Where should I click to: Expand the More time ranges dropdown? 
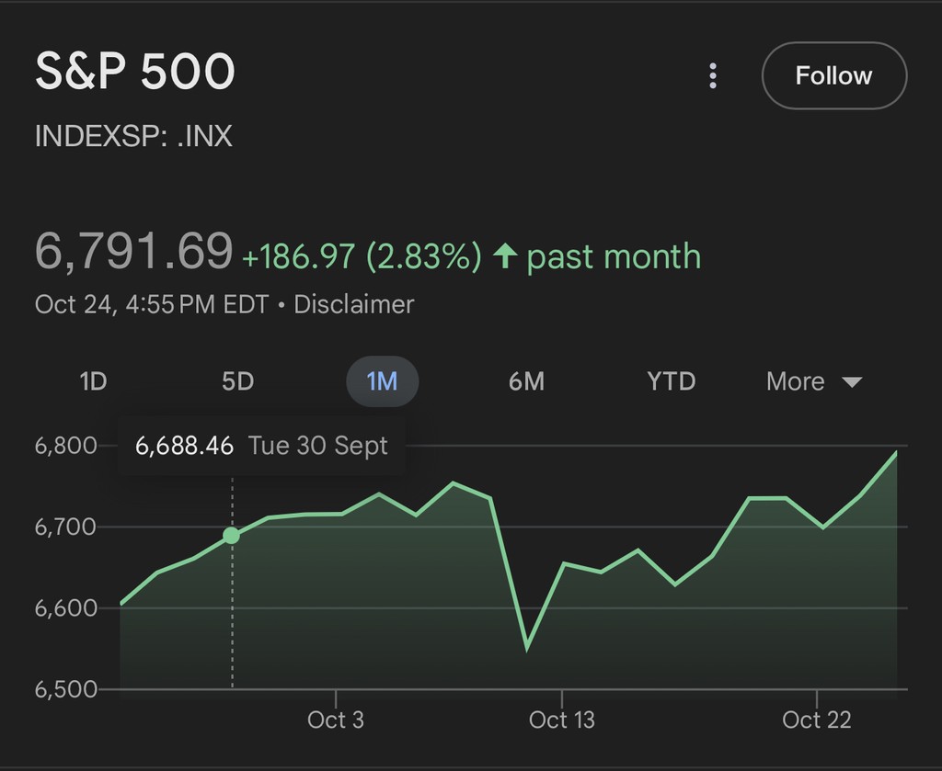[x=813, y=381]
